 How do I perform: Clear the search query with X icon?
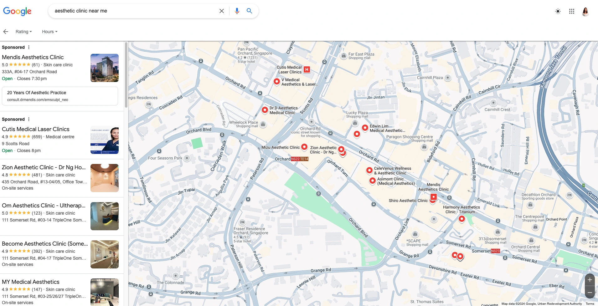tap(222, 11)
